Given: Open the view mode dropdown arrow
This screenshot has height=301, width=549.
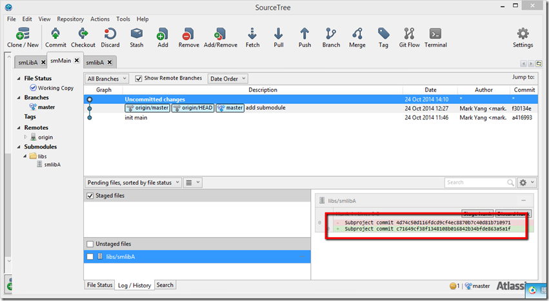Looking at the screenshot, I should point(198,182).
